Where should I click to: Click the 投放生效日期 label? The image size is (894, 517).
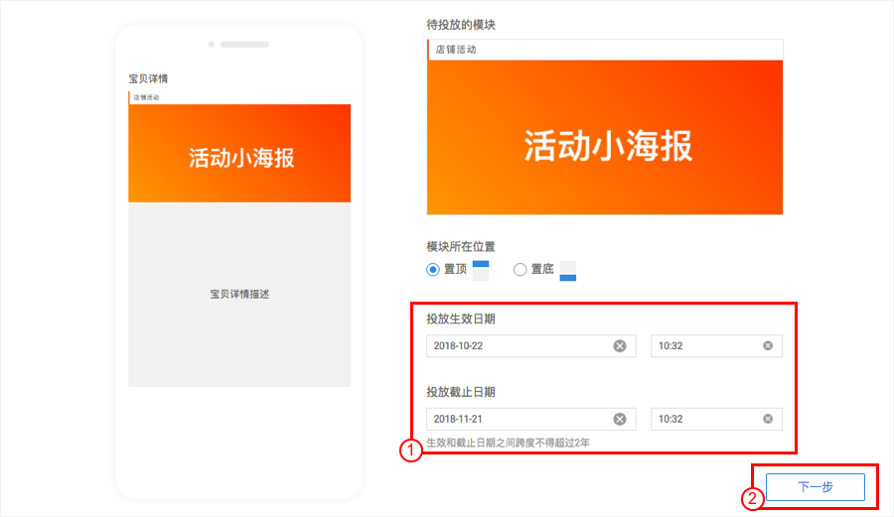tap(461, 319)
